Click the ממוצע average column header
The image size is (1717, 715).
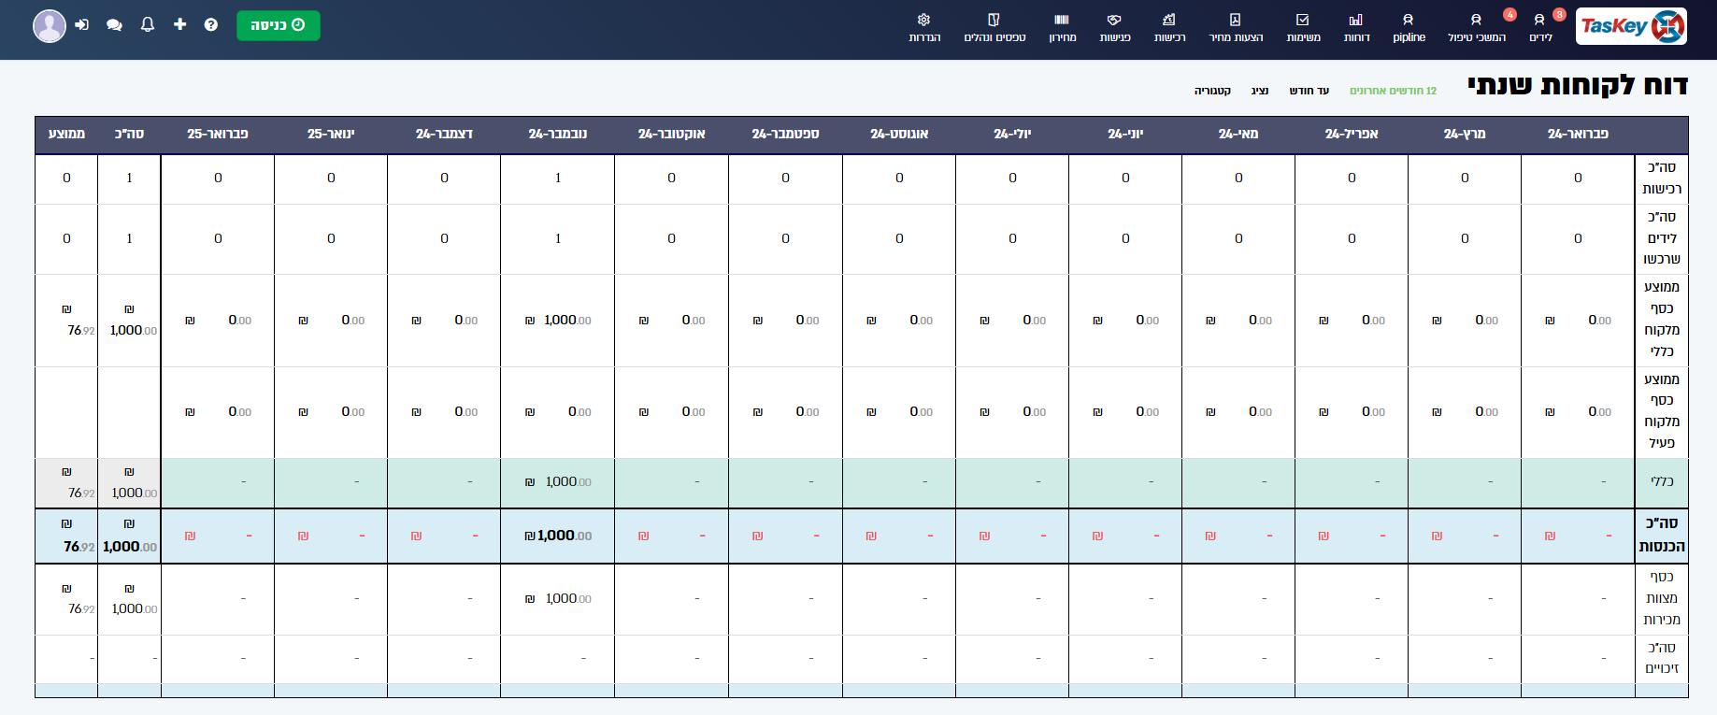(66, 135)
